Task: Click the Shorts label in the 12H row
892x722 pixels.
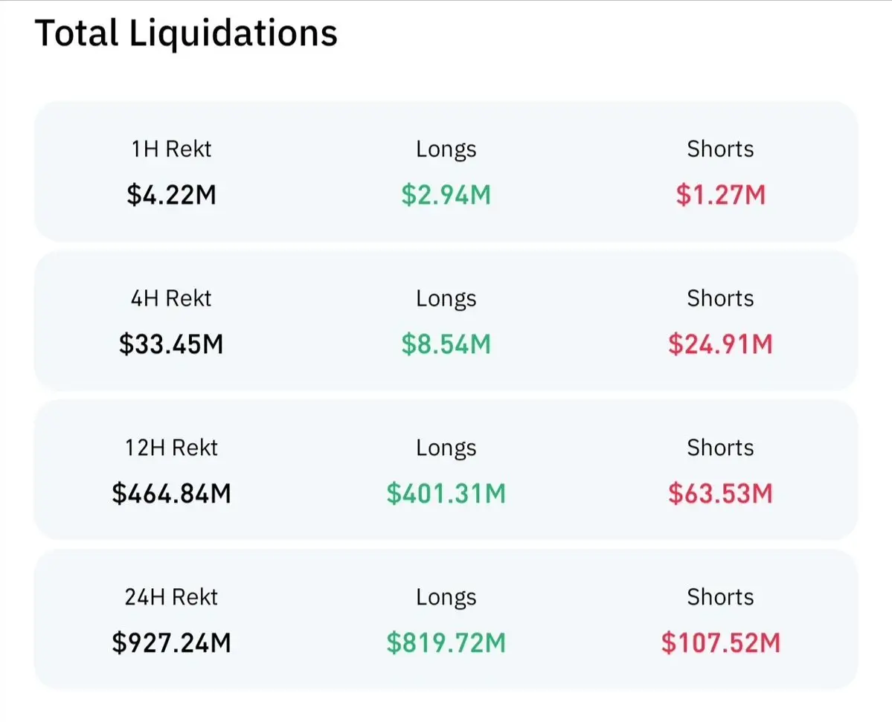Action: (720, 448)
